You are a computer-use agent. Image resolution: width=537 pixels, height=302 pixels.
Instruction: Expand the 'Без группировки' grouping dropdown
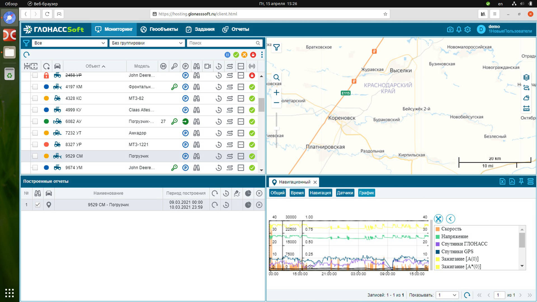147,43
